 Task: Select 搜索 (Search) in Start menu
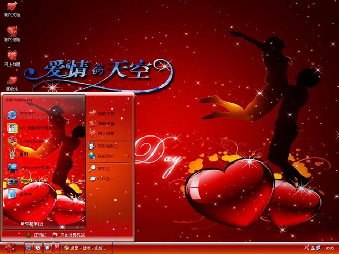(x=103, y=168)
